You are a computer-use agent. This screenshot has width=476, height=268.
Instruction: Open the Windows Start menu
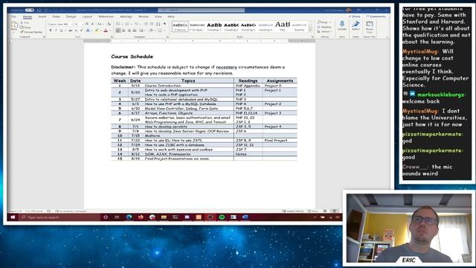[13, 217]
